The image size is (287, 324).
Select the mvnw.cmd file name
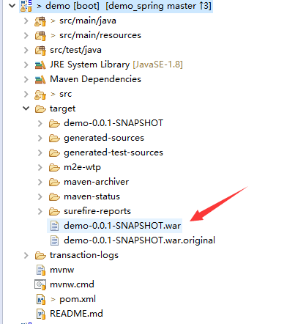[x=72, y=284]
